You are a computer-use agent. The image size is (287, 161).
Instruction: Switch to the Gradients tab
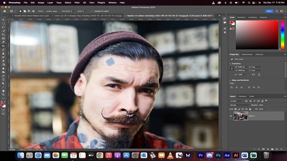pos(252,17)
